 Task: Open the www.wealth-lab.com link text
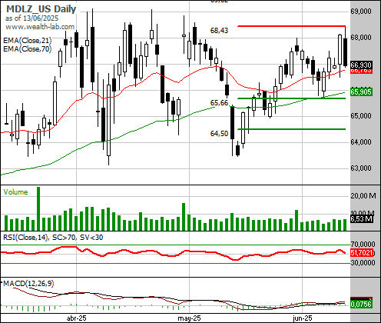[x=40, y=27]
